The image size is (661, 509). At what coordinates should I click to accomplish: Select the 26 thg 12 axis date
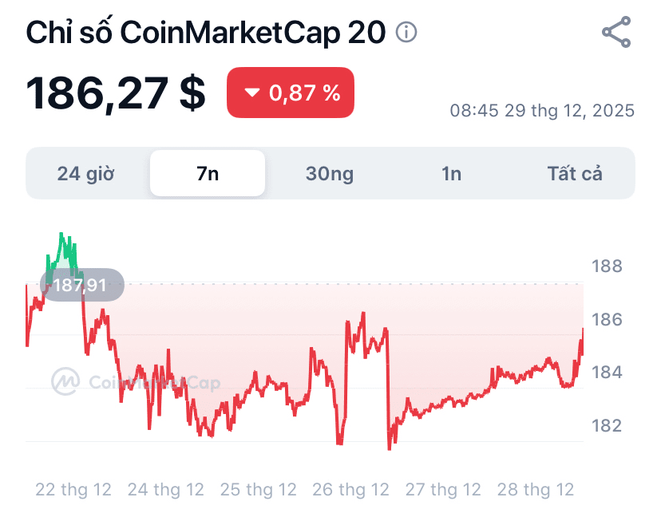click(351, 489)
